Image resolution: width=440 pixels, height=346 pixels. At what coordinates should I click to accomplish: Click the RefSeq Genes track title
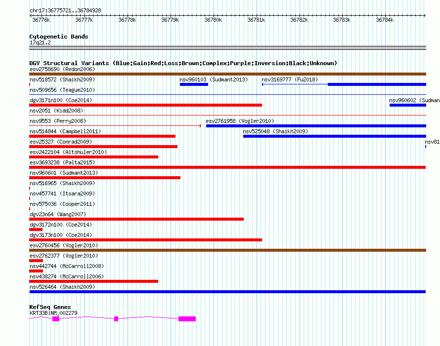(50, 307)
